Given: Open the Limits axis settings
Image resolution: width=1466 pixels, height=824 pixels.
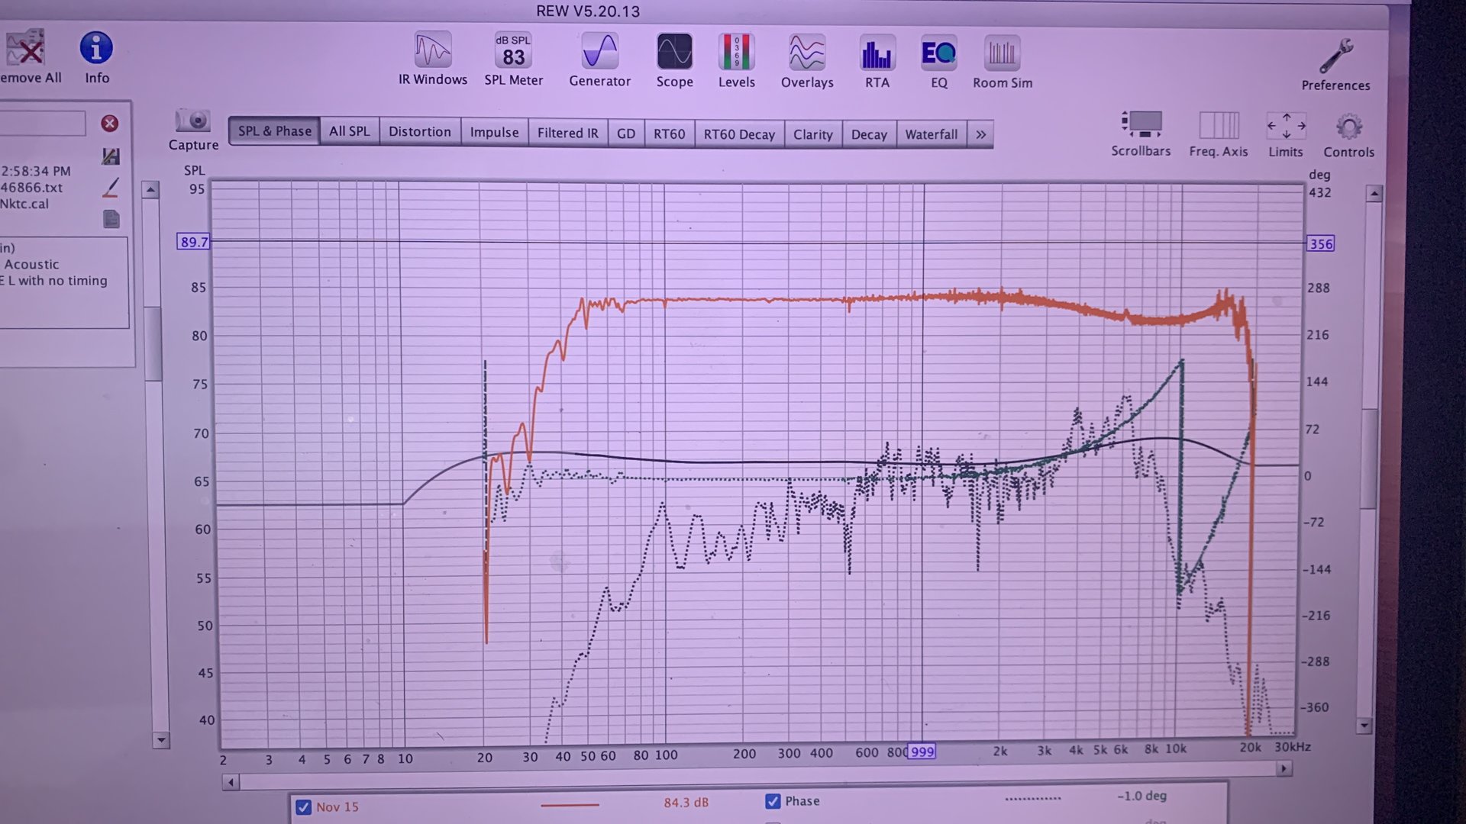Looking at the screenshot, I should (1286, 126).
